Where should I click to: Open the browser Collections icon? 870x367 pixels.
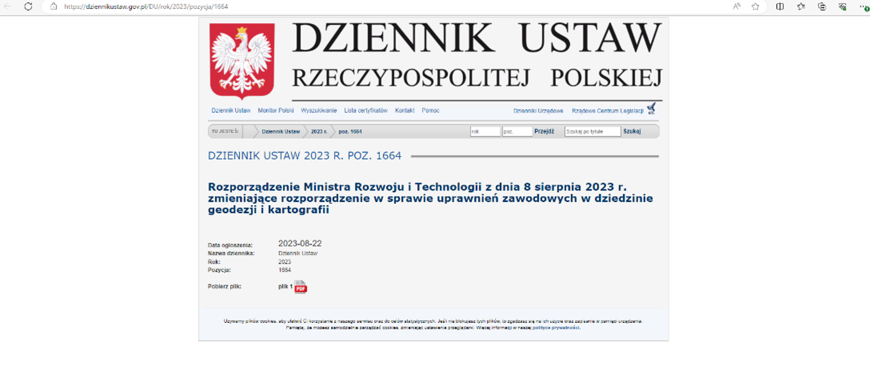[822, 7]
